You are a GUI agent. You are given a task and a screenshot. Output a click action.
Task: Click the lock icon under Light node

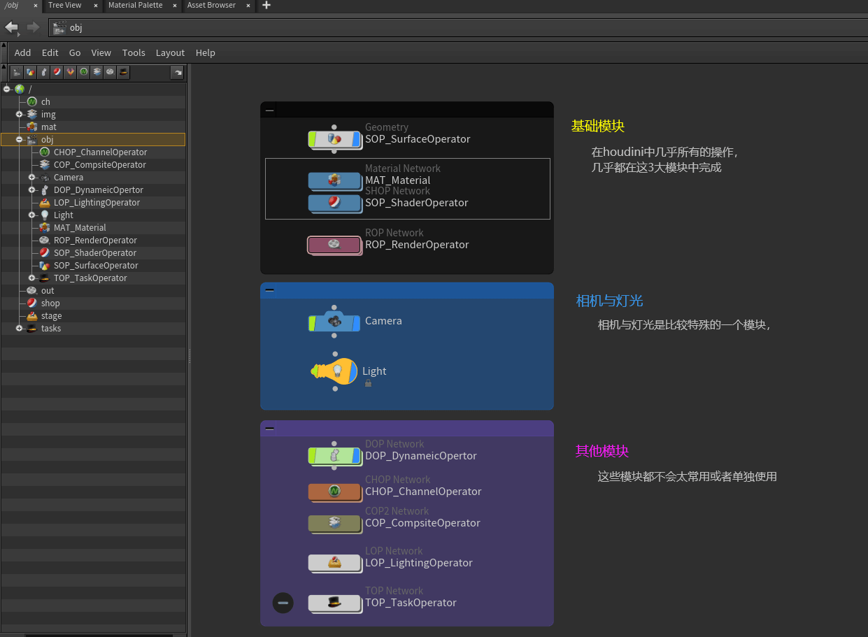click(x=368, y=383)
